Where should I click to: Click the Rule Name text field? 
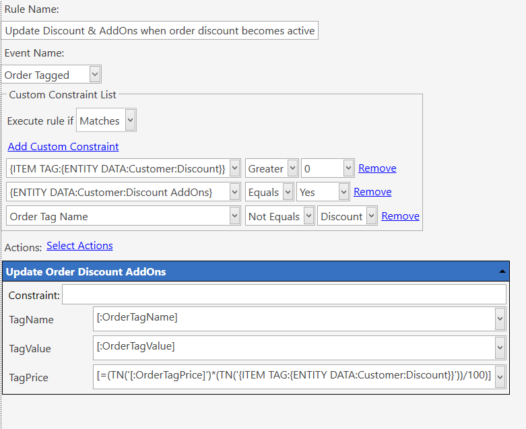pyautogui.click(x=160, y=31)
